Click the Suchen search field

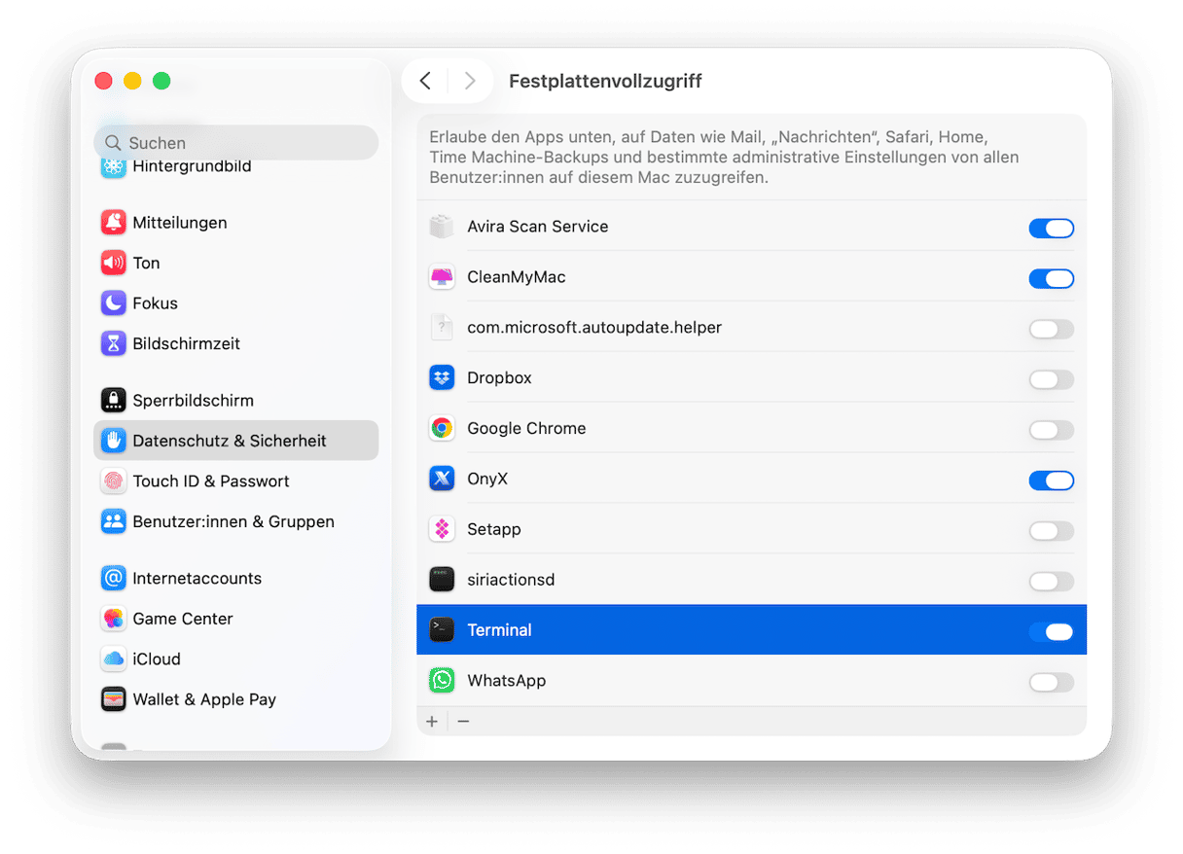236,143
